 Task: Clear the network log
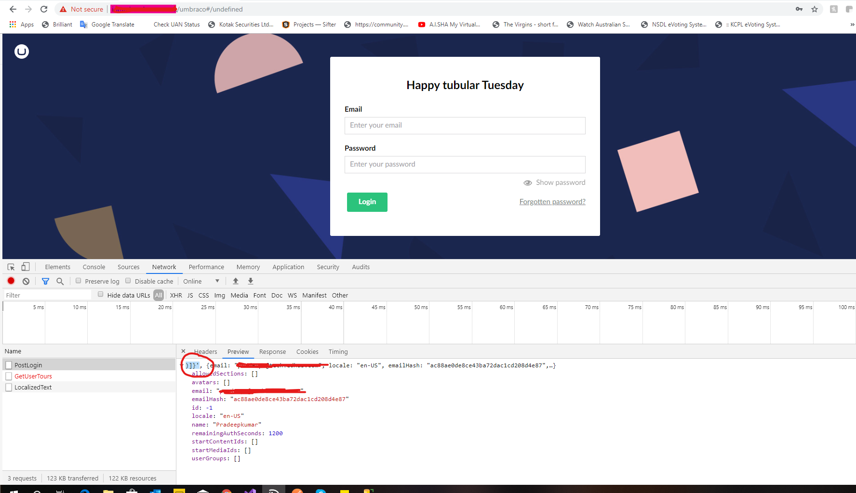tap(26, 281)
